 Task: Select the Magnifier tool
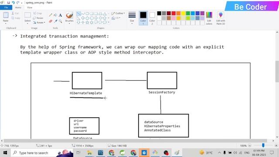(60, 21)
